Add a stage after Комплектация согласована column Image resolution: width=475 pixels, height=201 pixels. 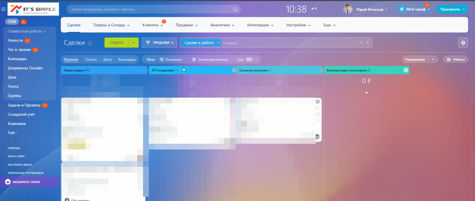click(x=406, y=70)
